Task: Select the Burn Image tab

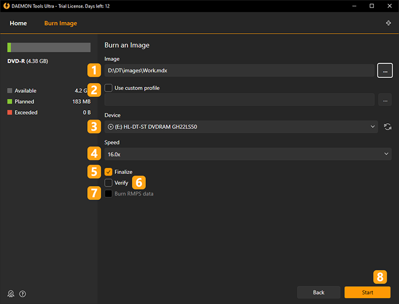Action: 60,23
